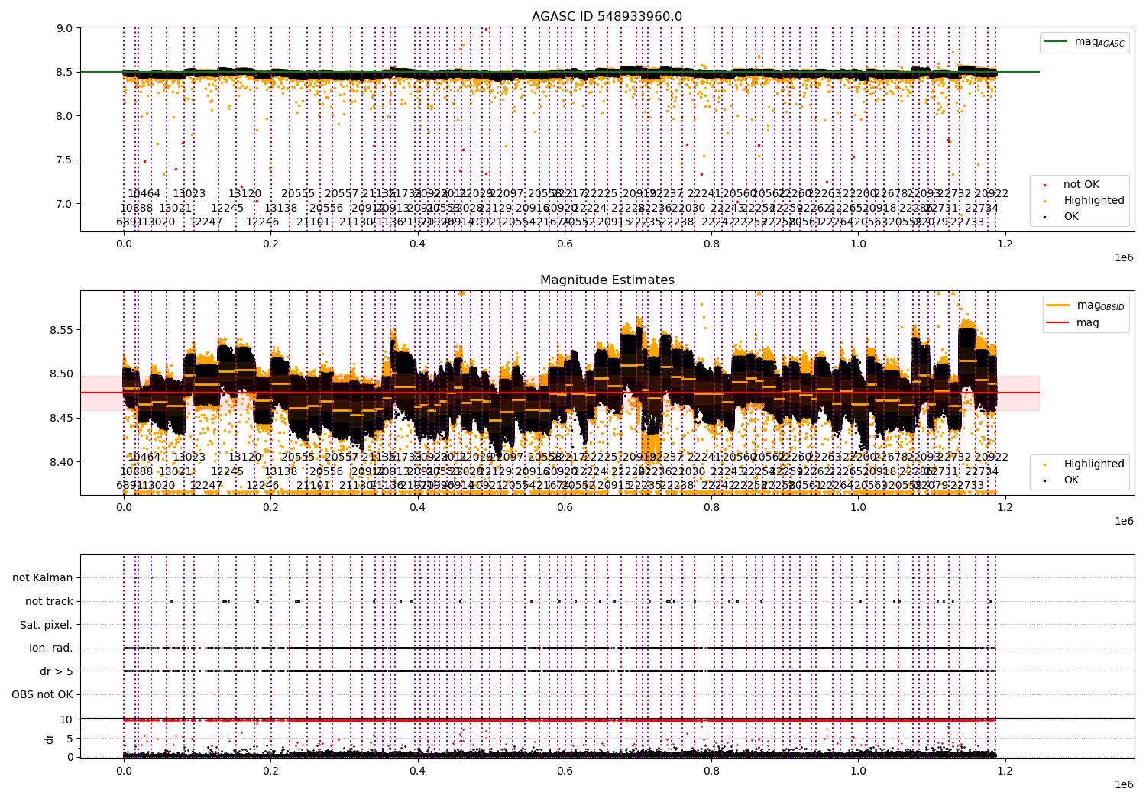Select 'OK' legend entry in Magnitude Estimates plot
Viewport: 1146px width, 802px height.
[1071, 480]
